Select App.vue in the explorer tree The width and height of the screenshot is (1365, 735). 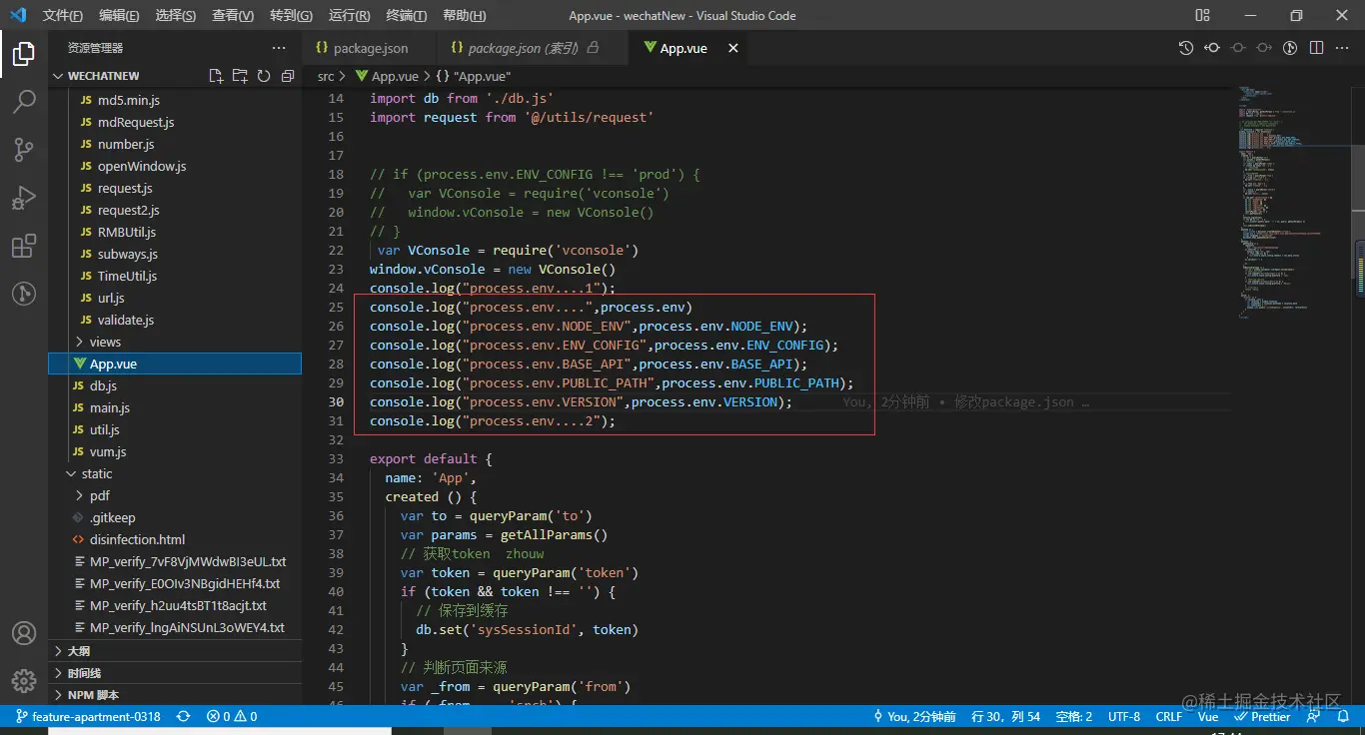[x=175, y=364]
